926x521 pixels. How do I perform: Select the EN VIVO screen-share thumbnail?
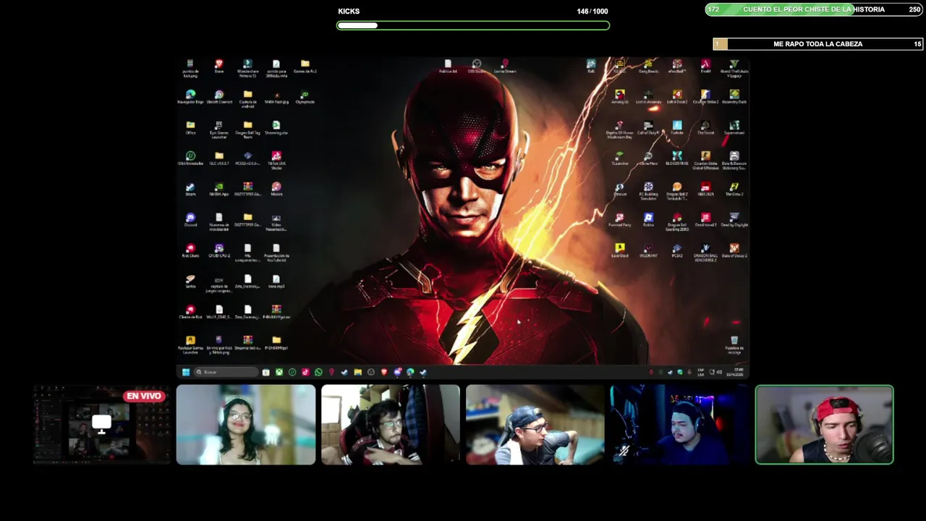(101, 425)
